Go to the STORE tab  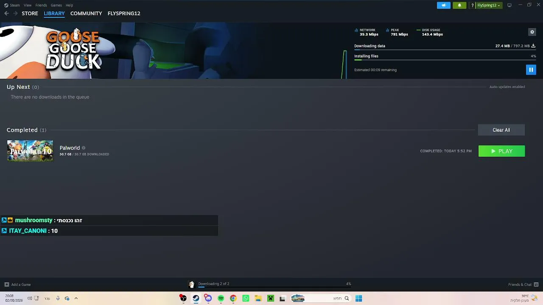point(30,14)
